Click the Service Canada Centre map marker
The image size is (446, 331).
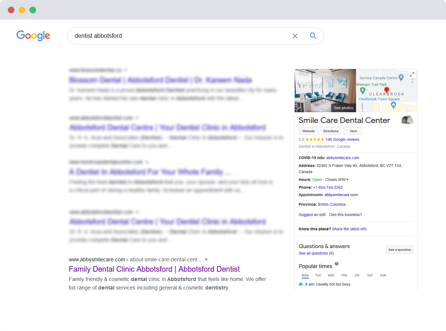point(401,77)
